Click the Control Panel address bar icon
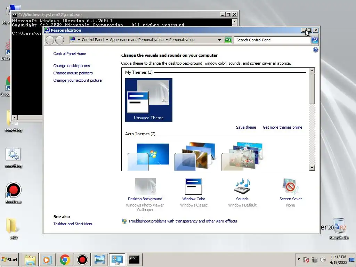 pos(73,40)
